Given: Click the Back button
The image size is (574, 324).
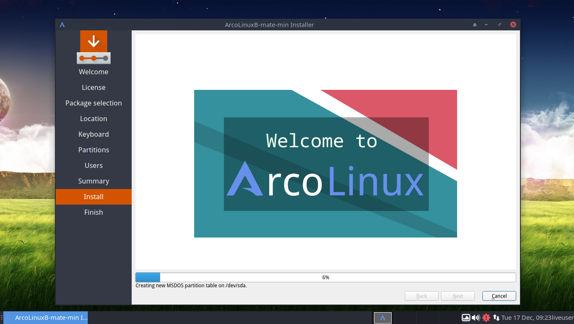Looking at the screenshot, I should point(422,296).
